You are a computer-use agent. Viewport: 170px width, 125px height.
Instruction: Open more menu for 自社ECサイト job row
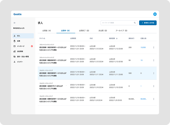pyautogui.click(x=154, y=86)
